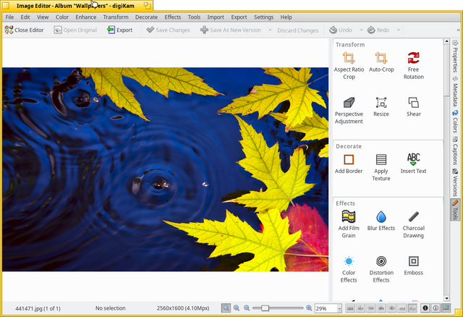Screen dimensions: 463x317
Task: Open the Color menu
Action: coord(62,17)
